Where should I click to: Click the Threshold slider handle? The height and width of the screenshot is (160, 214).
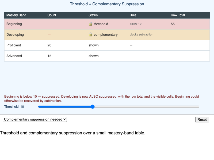[x=93, y=107]
